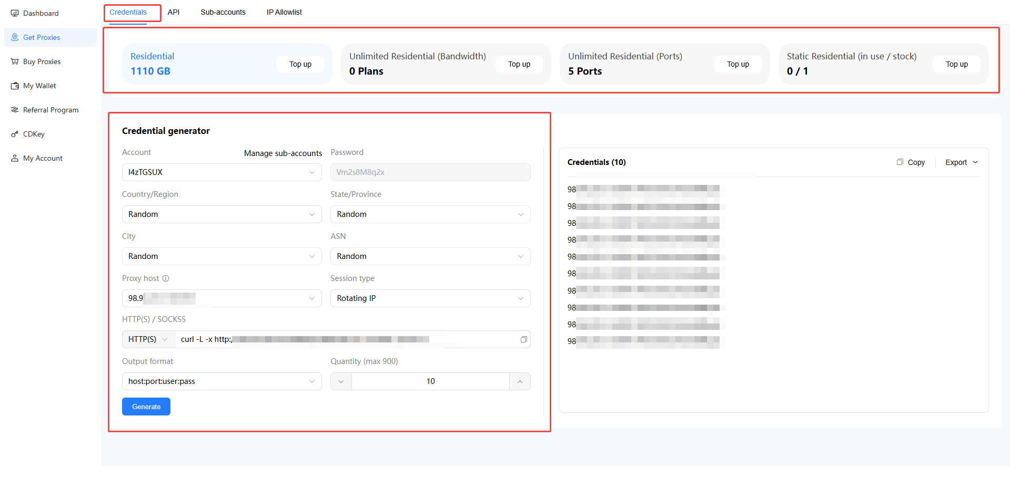Open the Account dropdown I4zTGSUX
This screenshot has width=1010, height=479.
click(222, 172)
